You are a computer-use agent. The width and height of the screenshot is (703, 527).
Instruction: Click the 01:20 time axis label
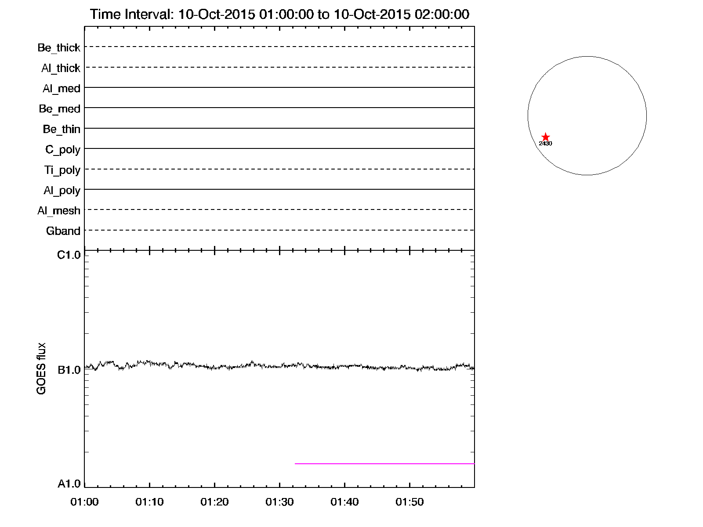[214, 502]
